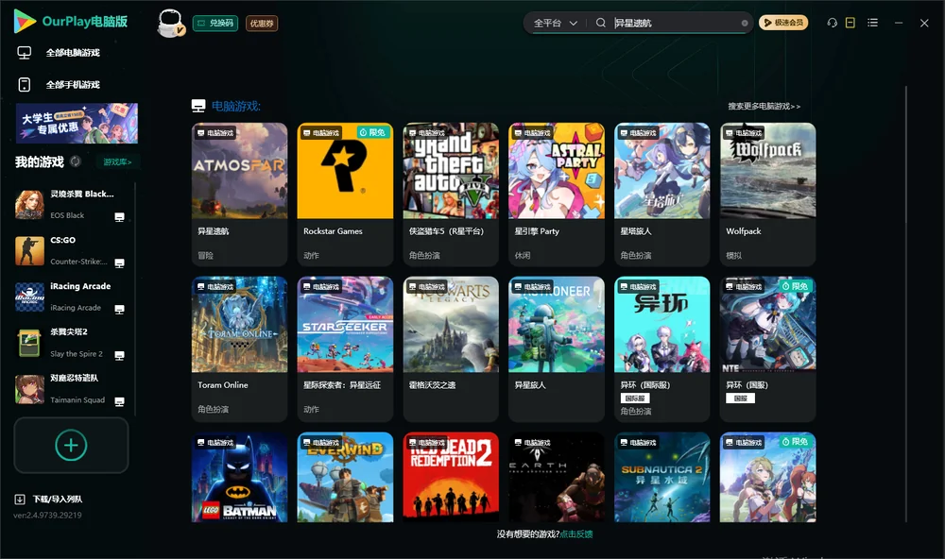Open the 大学生专属优惠 promo banner
945x559 pixels.
coord(77,124)
